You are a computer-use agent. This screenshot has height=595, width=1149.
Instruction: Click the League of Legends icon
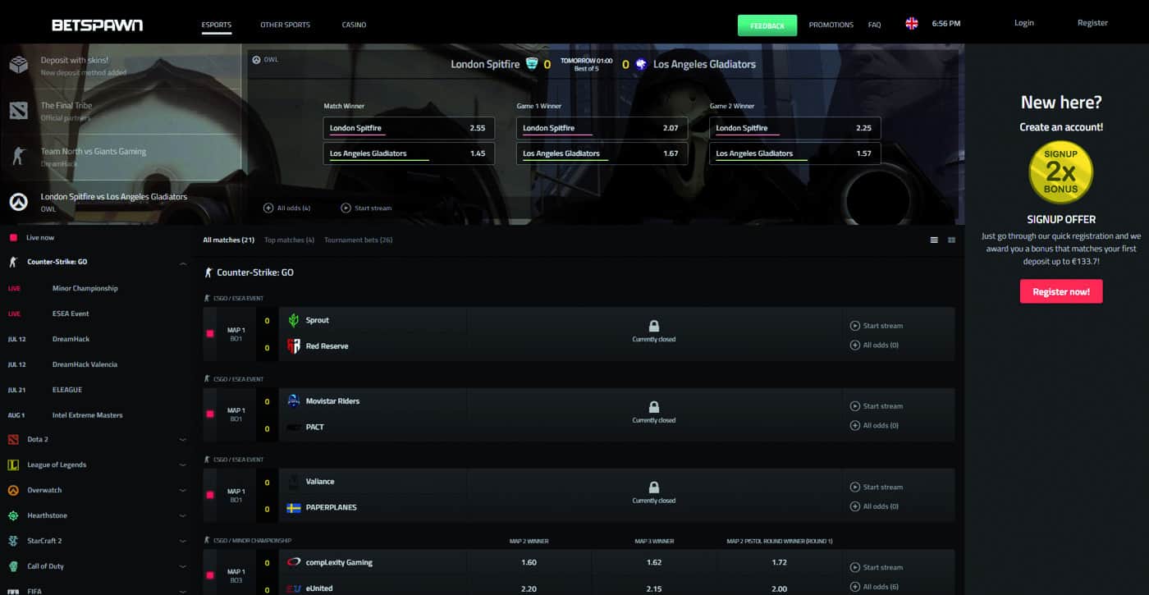(x=13, y=465)
